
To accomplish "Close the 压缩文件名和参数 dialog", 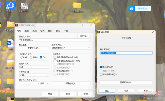I will click(x=91, y=25).
